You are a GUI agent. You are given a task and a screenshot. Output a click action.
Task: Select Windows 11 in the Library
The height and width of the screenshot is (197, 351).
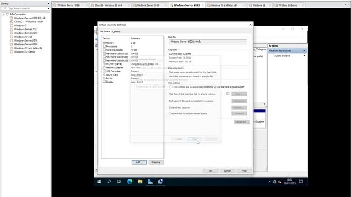pos(21,26)
